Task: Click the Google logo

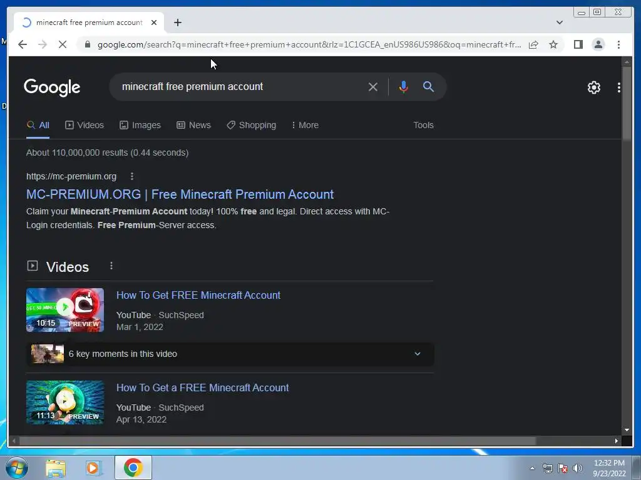Action: pyautogui.click(x=52, y=87)
